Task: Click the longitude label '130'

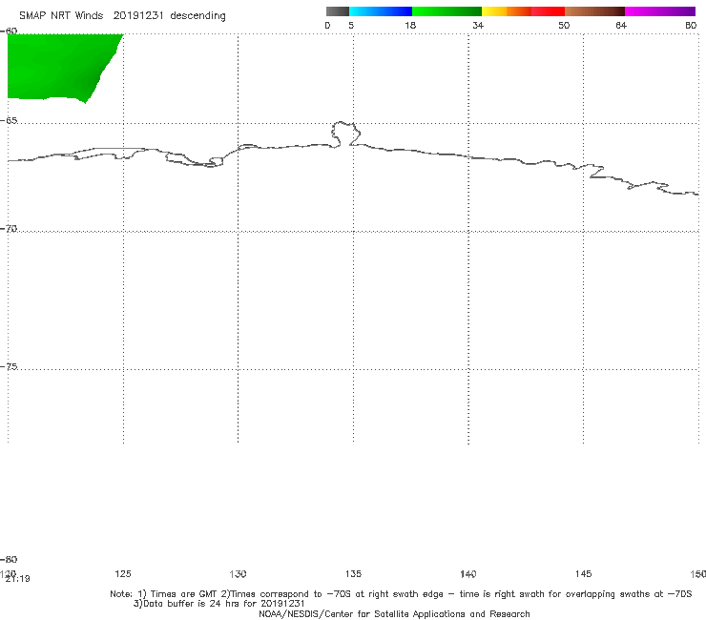Action: pos(238,573)
